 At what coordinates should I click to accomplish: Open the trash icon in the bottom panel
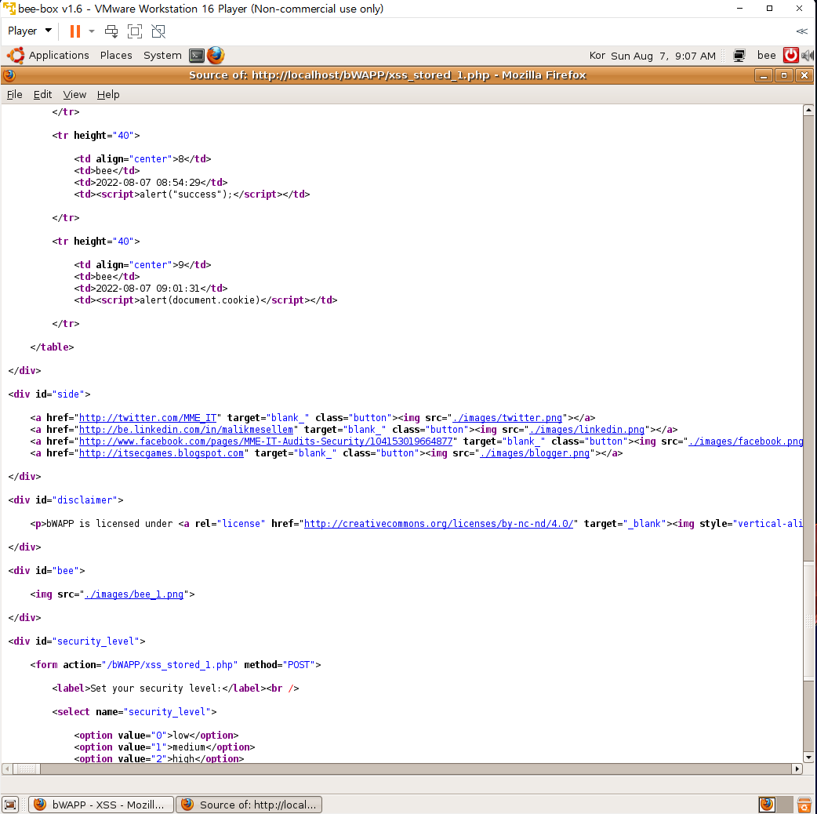click(x=804, y=805)
